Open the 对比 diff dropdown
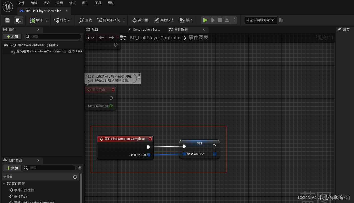 62,20
